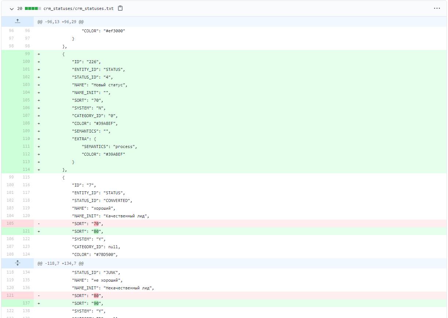Expand all lines before hunk -118,7

pyautogui.click(x=17, y=263)
